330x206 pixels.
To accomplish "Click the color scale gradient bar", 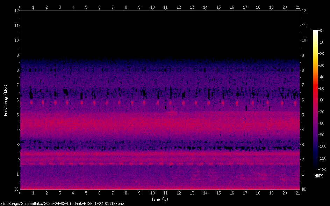I will click(x=315, y=100).
